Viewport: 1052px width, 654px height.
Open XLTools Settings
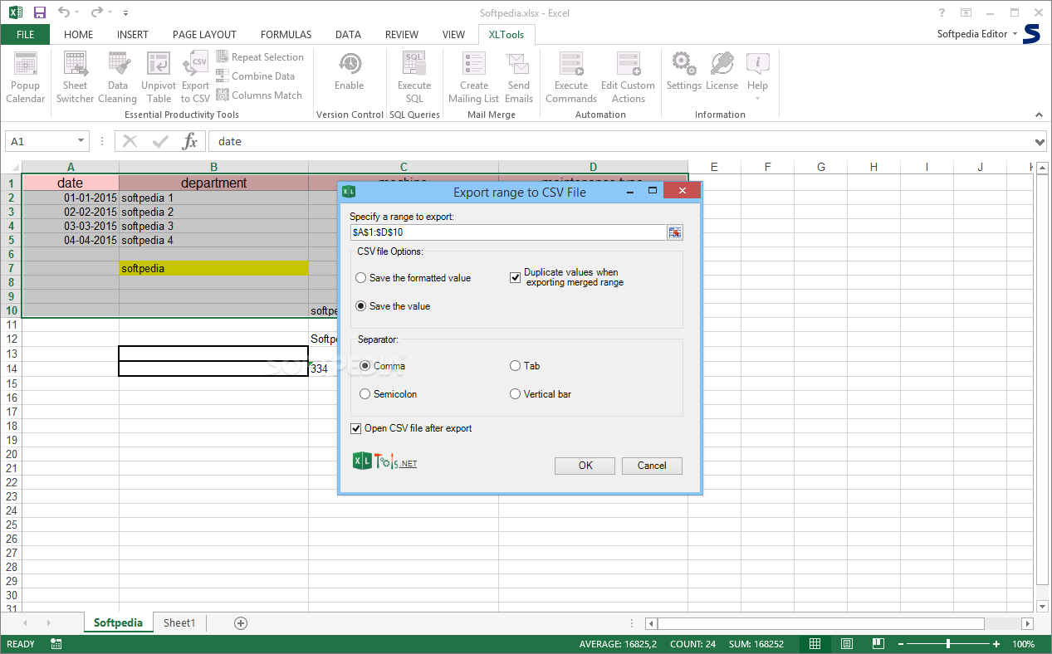(x=684, y=72)
